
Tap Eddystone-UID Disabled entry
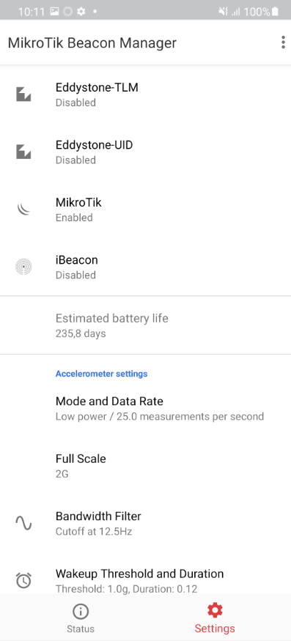[x=145, y=152]
